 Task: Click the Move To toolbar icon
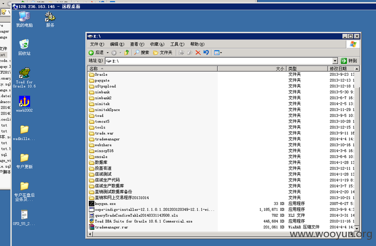tap(181, 52)
